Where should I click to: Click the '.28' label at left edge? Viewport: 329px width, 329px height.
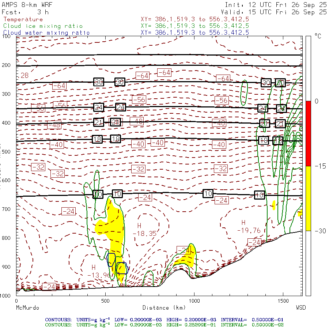pos(23,75)
